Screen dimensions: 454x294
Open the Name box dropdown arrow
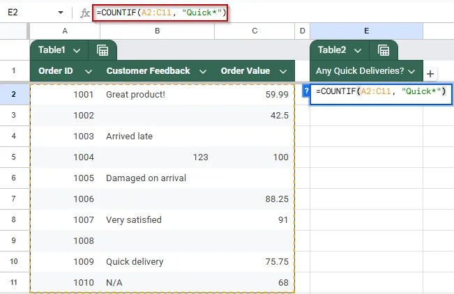(x=61, y=13)
